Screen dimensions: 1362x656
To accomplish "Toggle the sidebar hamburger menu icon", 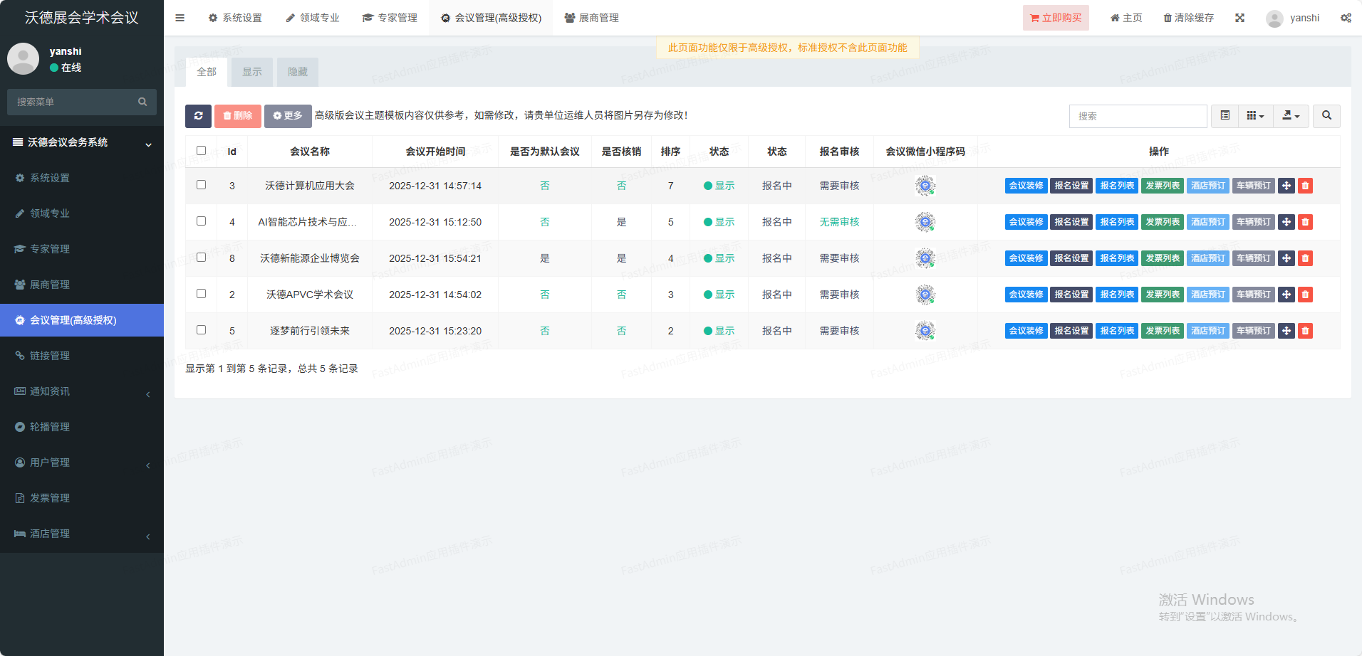I will [x=180, y=18].
